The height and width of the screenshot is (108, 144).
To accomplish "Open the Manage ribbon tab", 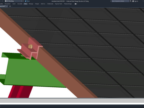I will point(31,4).
